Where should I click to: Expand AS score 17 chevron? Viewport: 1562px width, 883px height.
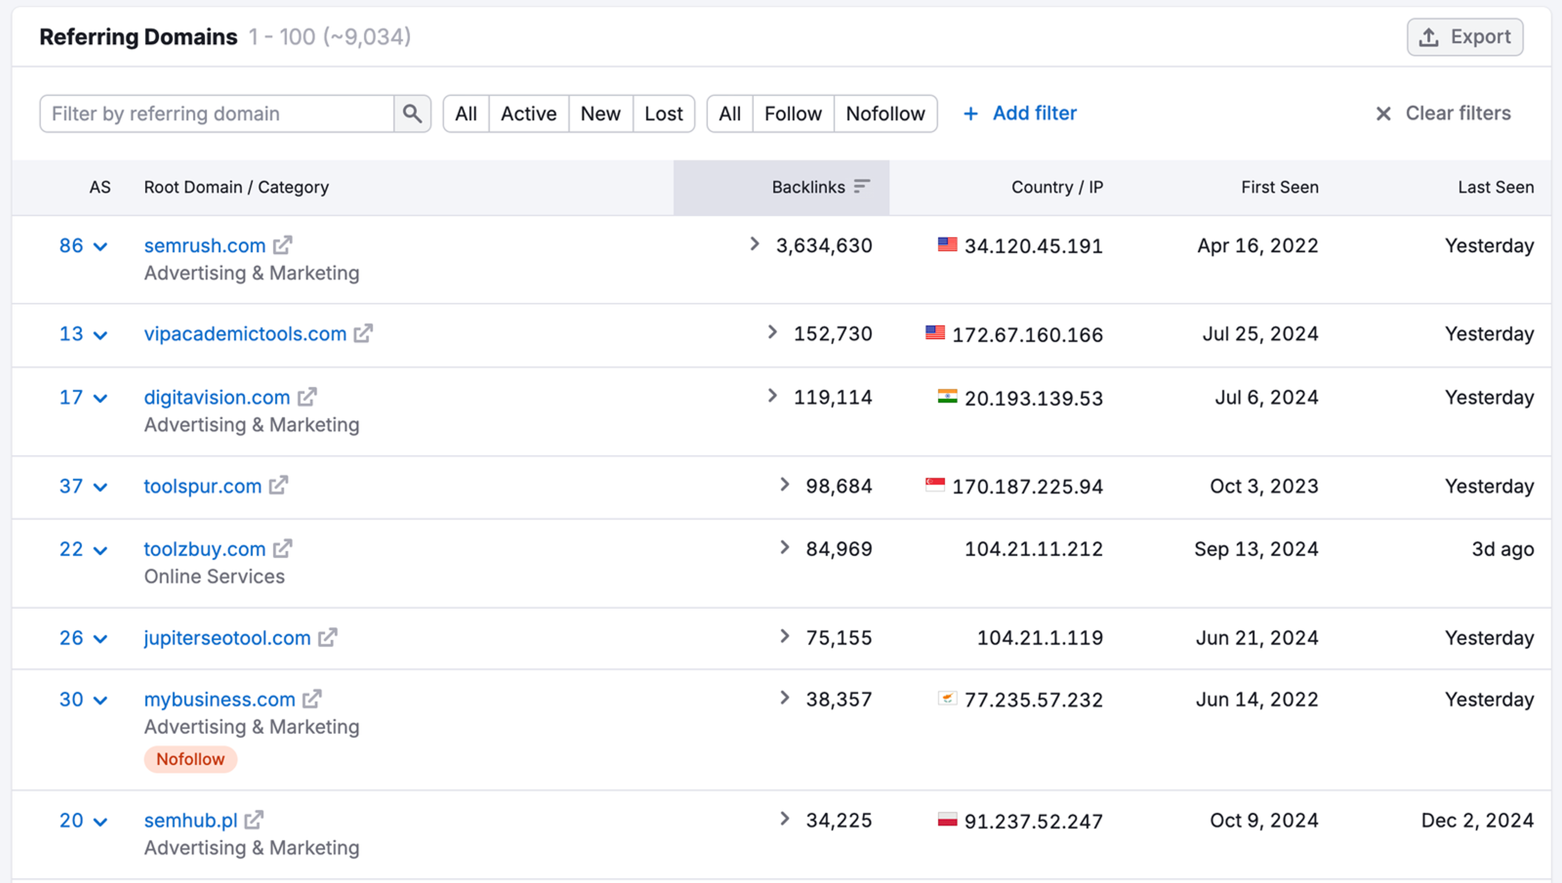point(100,398)
